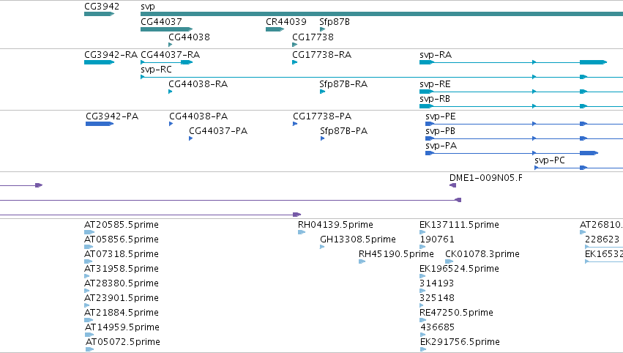The height and width of the screenshot is (353, 623).
Task: Select the DME1-009N05.F purple marker
Action: point(452,185)
